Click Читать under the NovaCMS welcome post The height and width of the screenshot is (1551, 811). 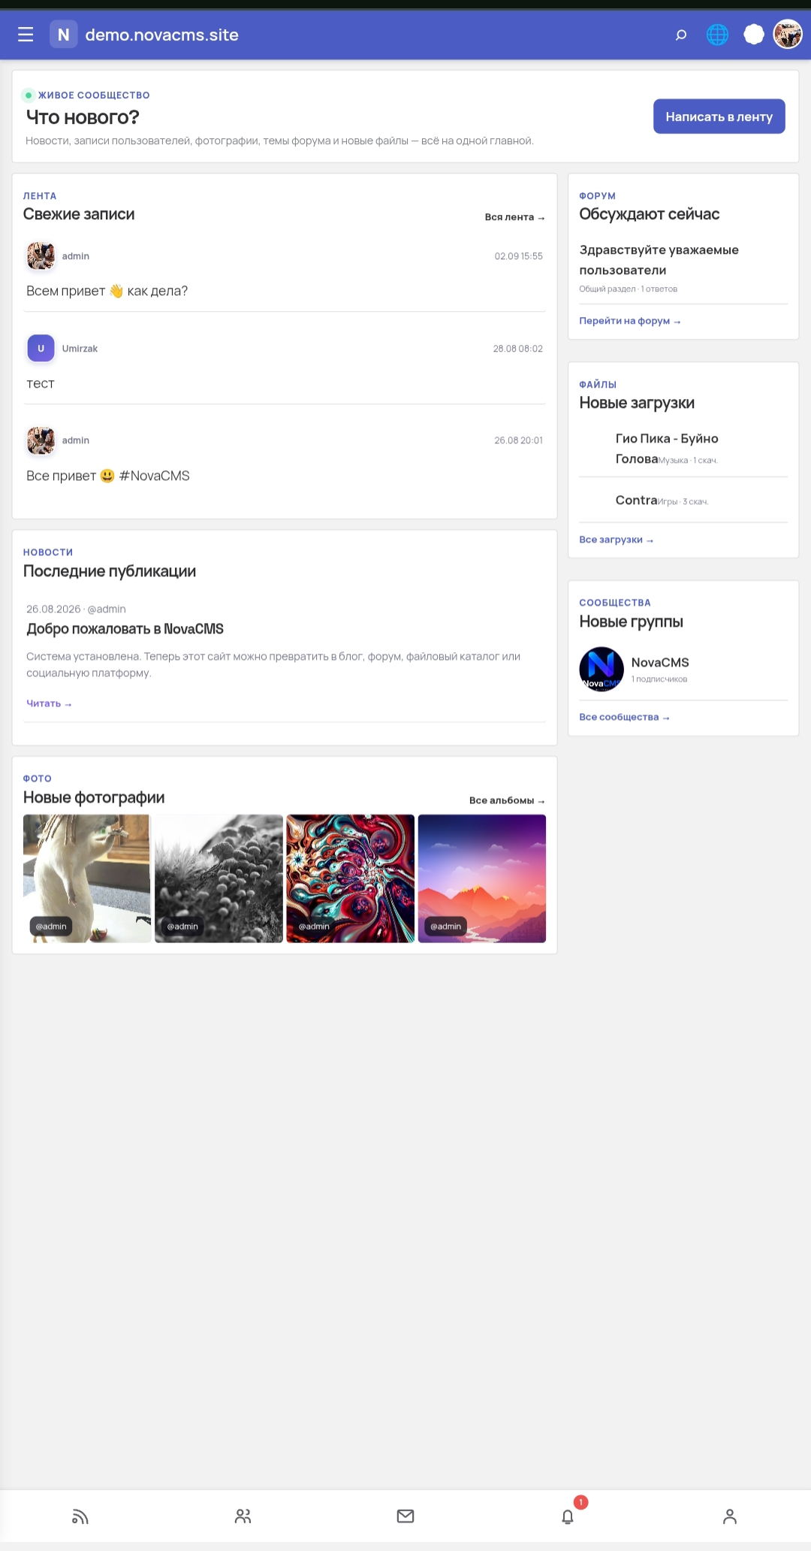pos(49,703)
